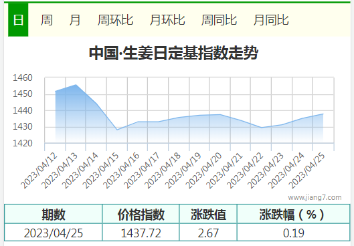Image resolution: width=354 pixels, height=246 pixels.
Task: Switch to the 周 weekly tab
Action: tap(47, 20)
